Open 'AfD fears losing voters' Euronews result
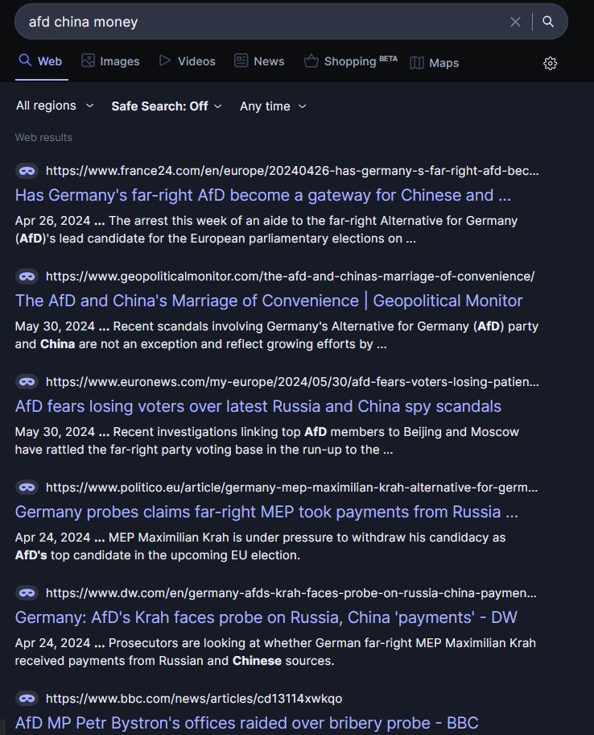The width and height of the screenshot is (594, 735). click(258, 406)
